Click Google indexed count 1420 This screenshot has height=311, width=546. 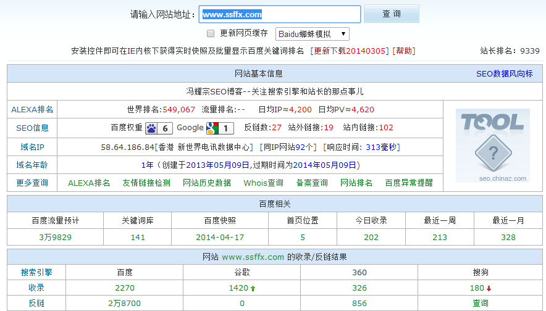(238, 288)
